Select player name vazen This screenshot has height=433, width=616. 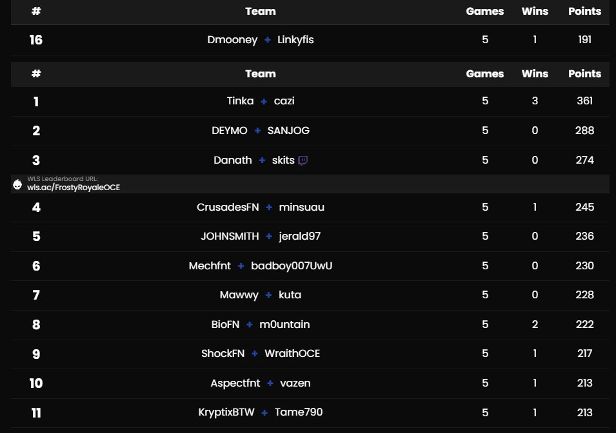295,383
